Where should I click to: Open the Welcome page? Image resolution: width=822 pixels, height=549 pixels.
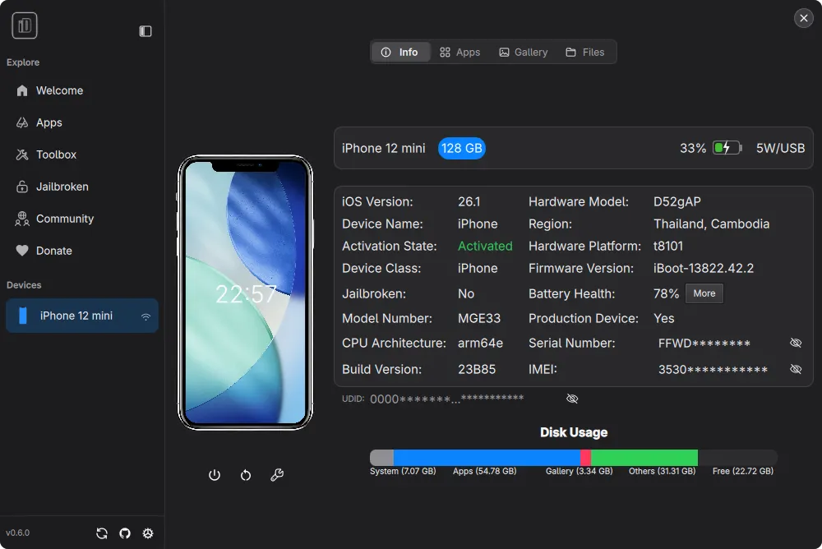point(81,90)
